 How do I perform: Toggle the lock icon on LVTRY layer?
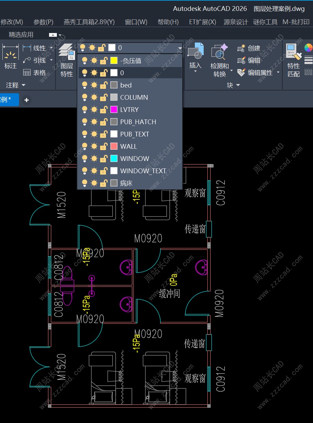[x=103, y=110]
